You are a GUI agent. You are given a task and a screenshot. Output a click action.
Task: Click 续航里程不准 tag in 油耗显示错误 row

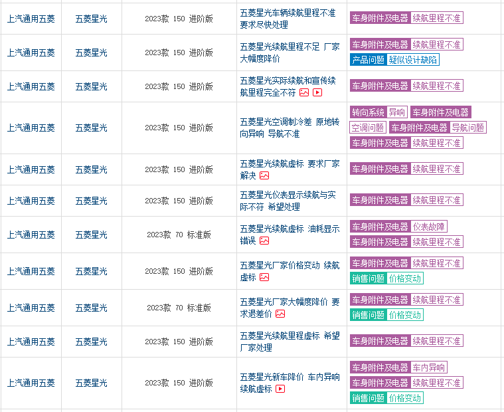[437, 242]
